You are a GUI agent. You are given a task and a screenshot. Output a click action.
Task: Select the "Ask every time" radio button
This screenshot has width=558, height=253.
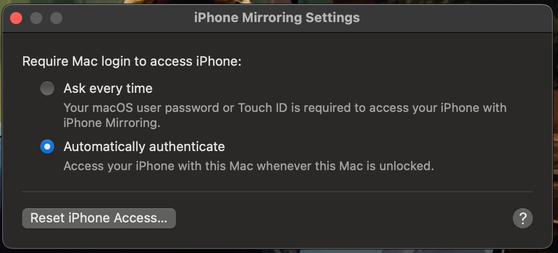47,89
